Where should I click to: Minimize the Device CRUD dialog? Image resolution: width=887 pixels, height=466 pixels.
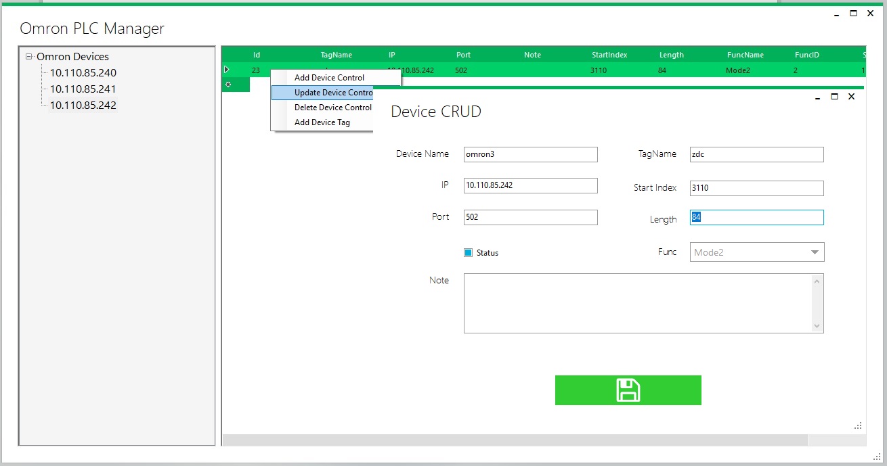818,97
